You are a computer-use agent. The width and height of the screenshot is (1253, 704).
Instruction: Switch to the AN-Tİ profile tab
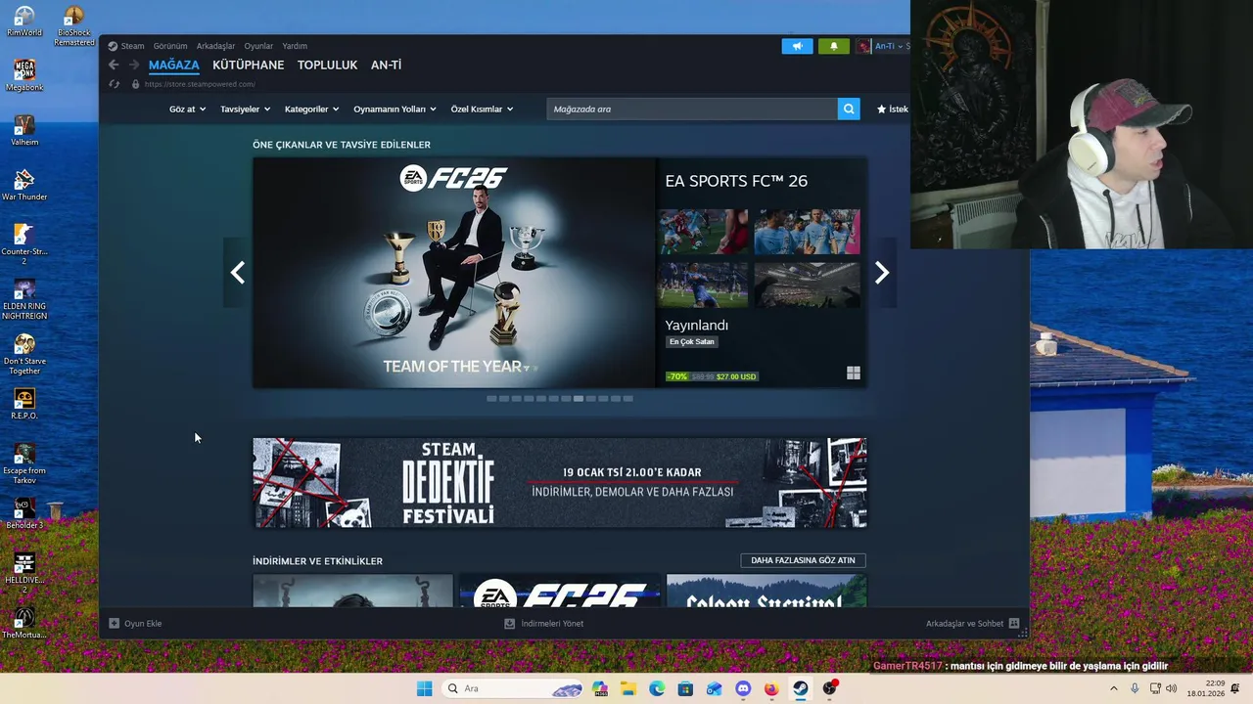click(386, 65)
